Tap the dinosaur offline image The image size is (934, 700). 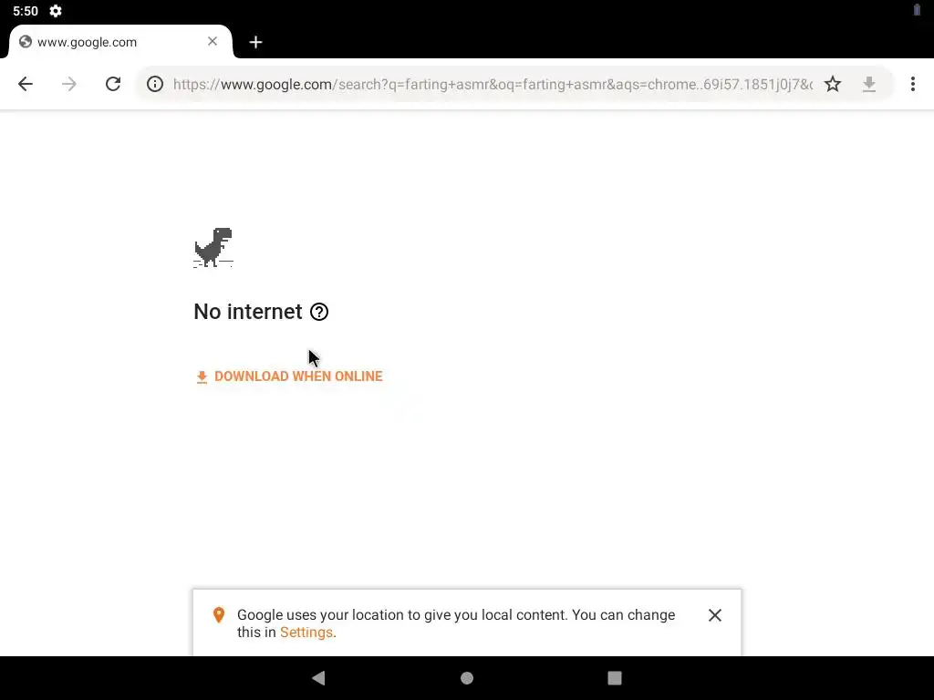[x=213, y=248]
